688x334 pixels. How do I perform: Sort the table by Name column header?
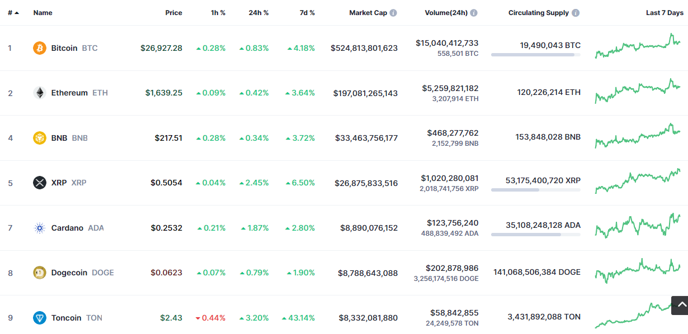(43, 13)
